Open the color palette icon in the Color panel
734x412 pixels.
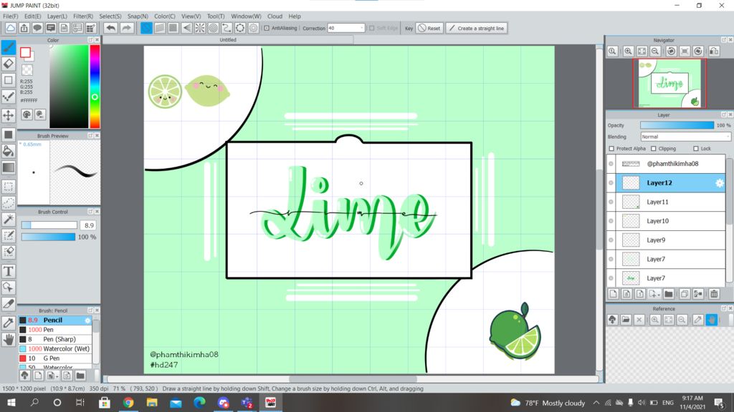click(27, 114)
